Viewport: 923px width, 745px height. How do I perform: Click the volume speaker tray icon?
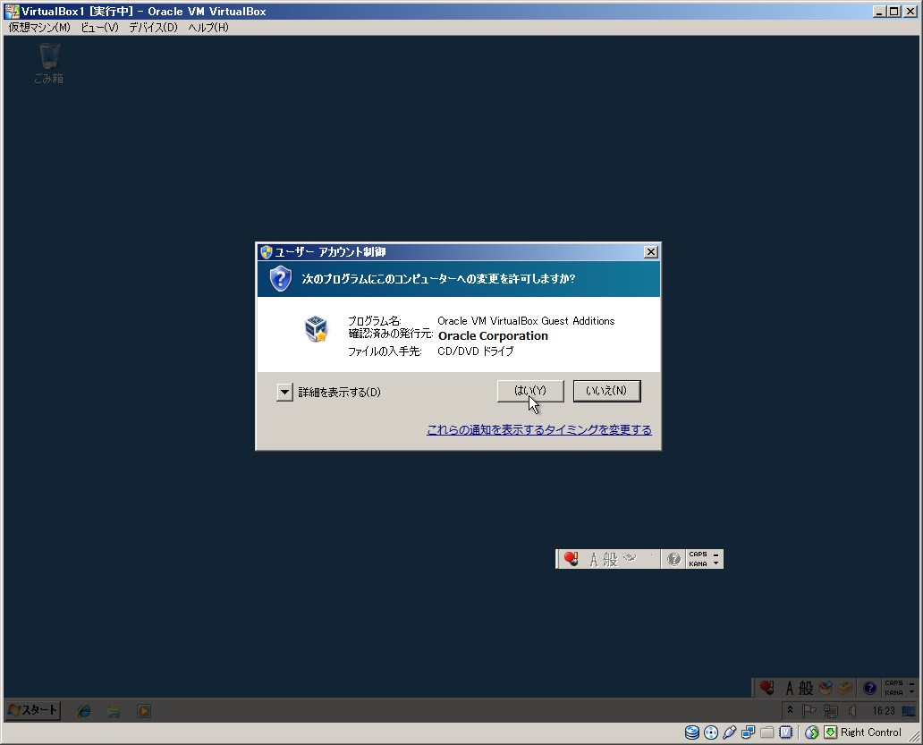tap(851, 711)
